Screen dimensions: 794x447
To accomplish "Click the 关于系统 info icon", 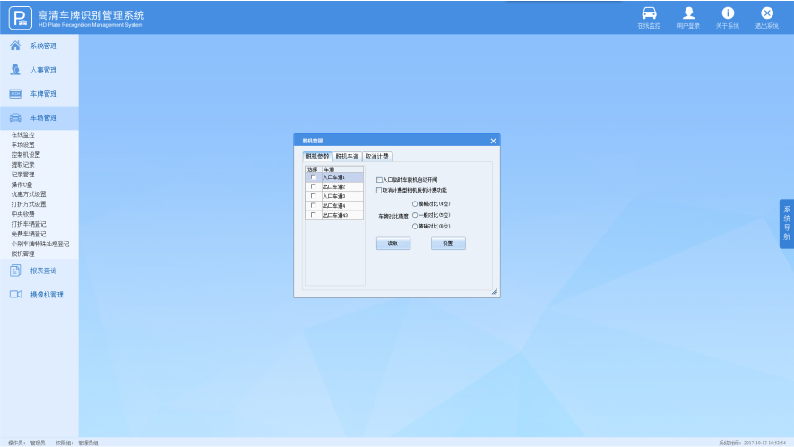I will [x=728, y=13].
